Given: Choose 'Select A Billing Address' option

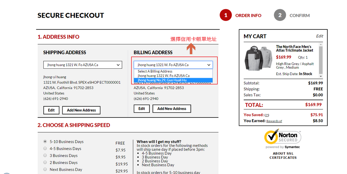Looking at the screenshot, I should (173, 71).
